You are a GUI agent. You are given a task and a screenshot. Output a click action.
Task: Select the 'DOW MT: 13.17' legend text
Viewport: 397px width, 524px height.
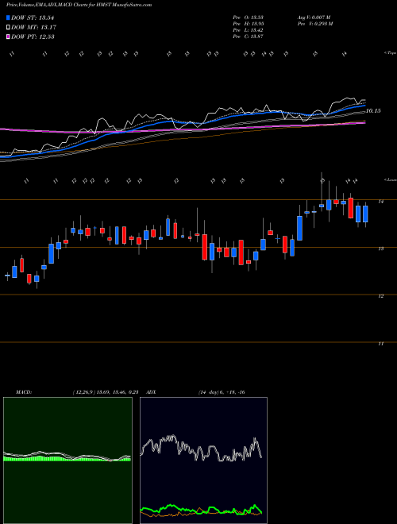coord(33,27)
